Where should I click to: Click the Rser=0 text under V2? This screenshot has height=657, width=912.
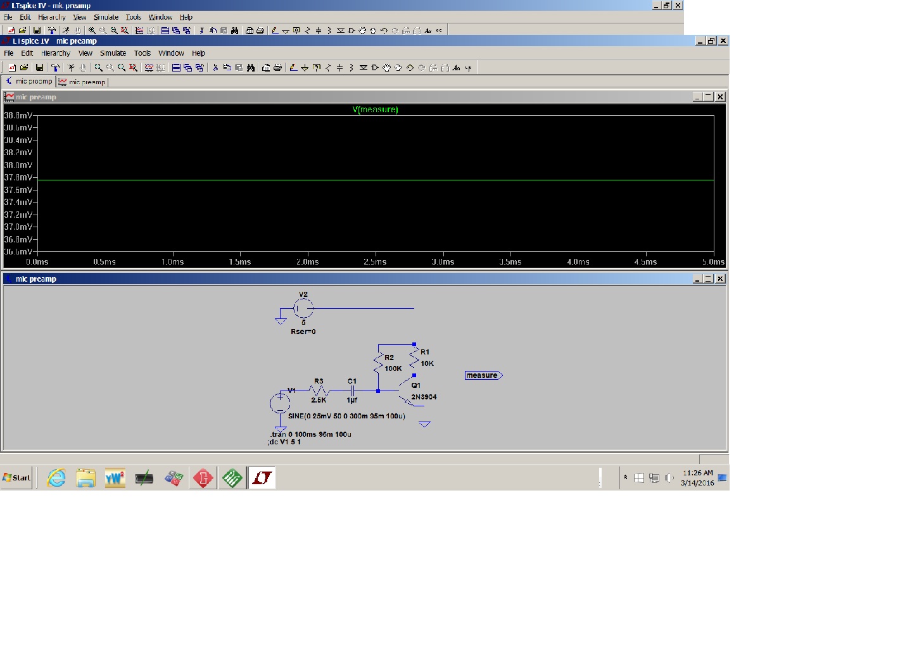click(x=303, y=332)
